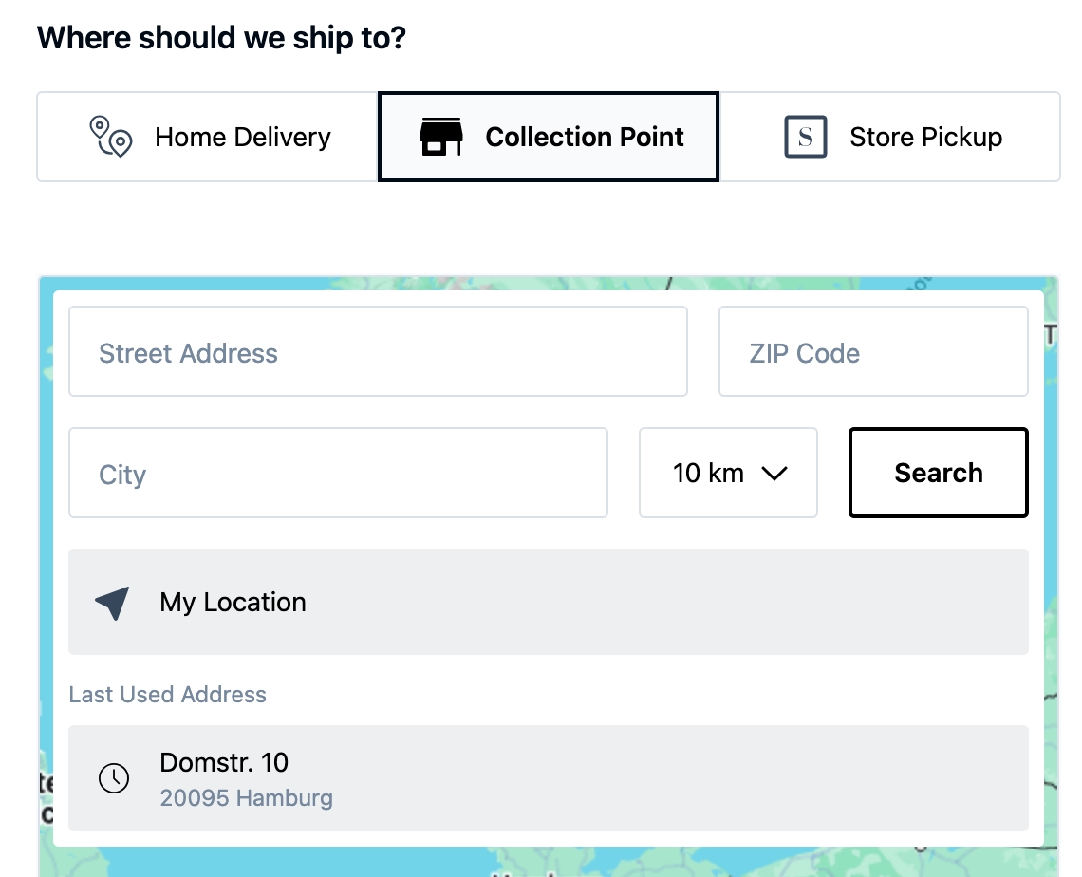This screenshot has width=1082, height=877.
Task: Click into the ZIP Code field
Action: tap(873, 351)
